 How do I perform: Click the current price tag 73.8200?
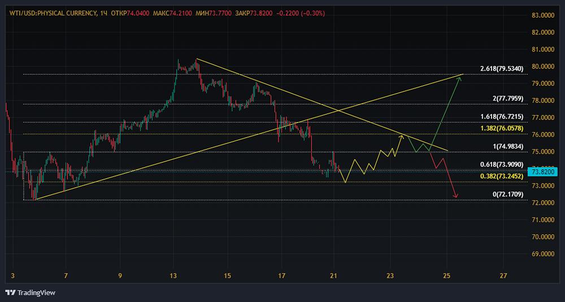(x=543, y=172)
